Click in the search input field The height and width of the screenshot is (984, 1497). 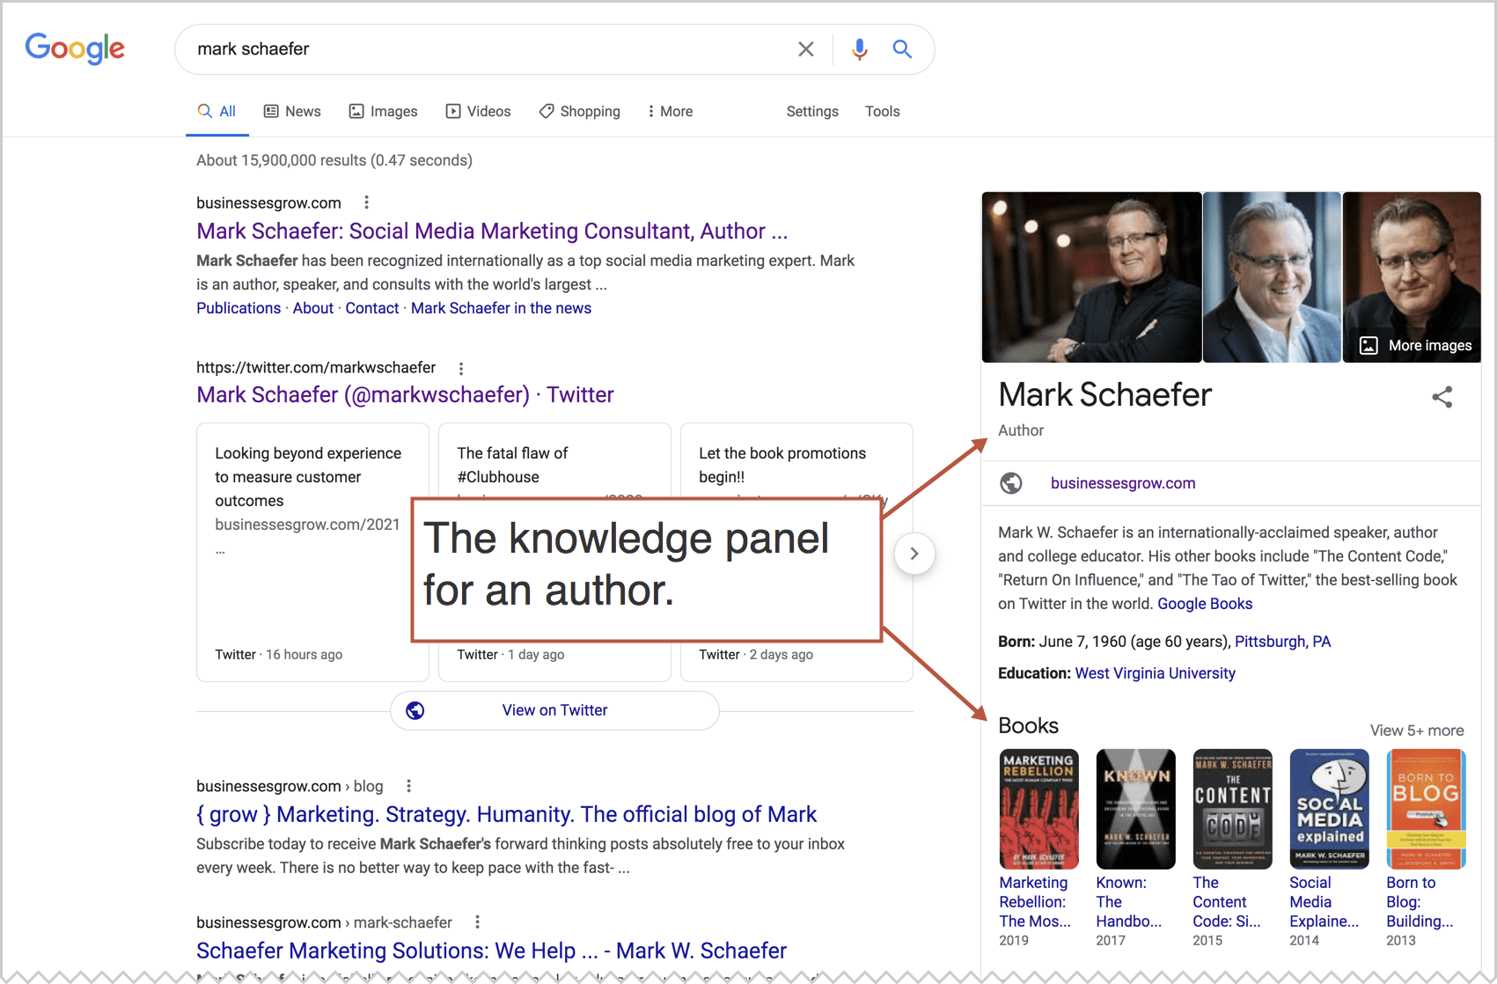(x=488, y=49)
